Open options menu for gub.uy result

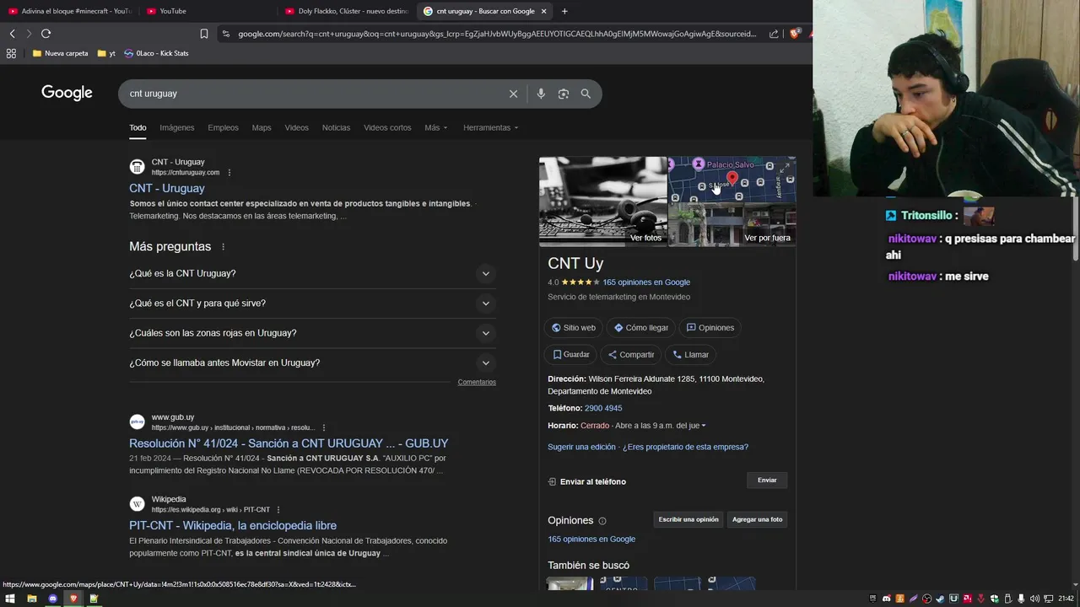pos(324,427)
